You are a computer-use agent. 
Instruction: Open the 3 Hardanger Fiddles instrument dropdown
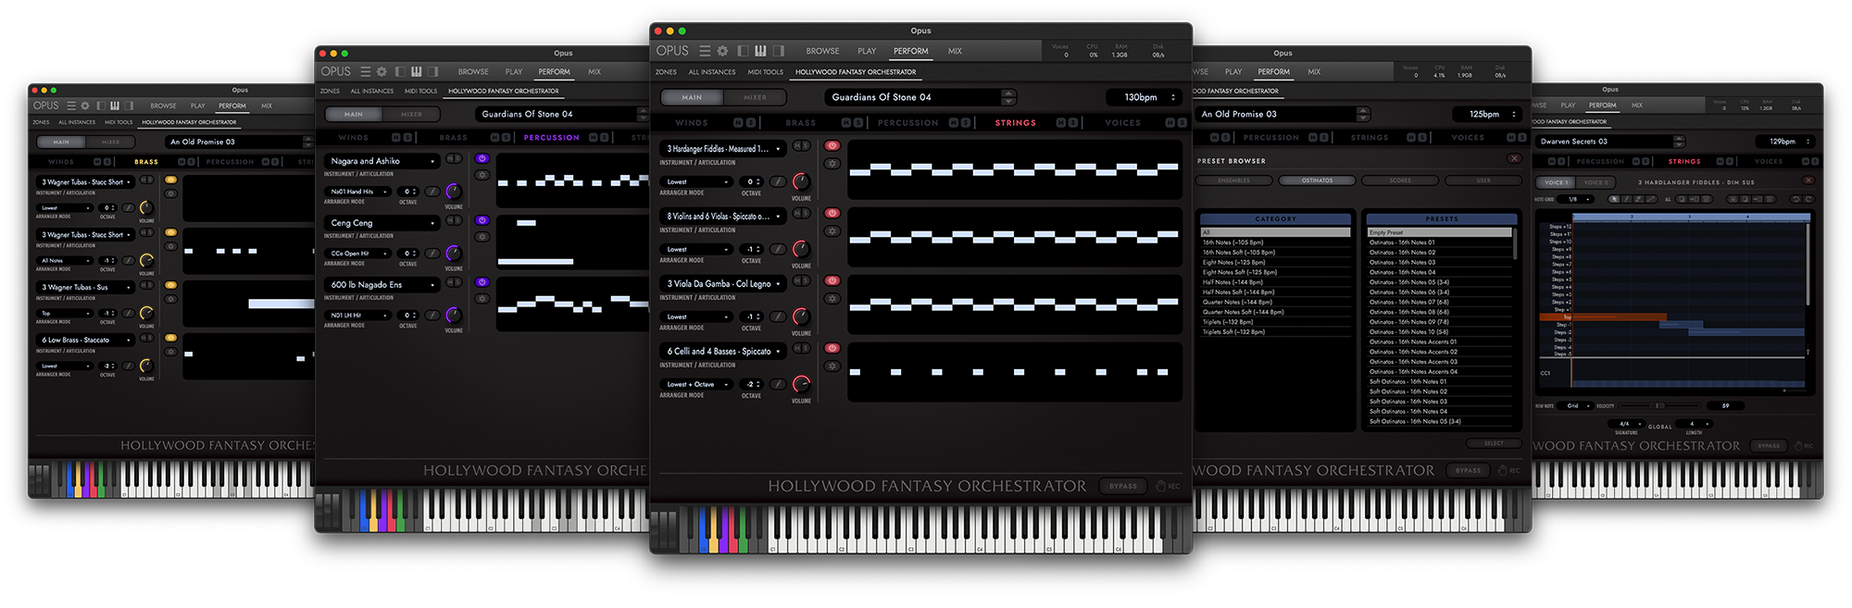723,149
